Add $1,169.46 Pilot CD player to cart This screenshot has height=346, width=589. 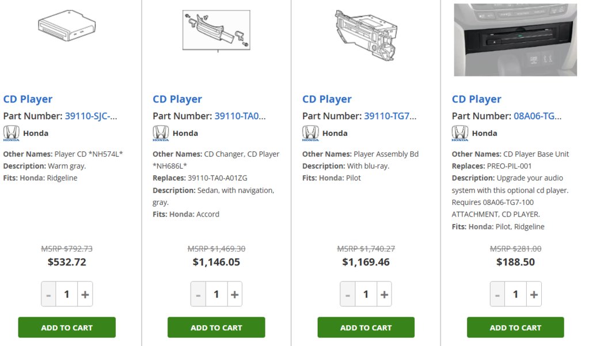point(366,328)
